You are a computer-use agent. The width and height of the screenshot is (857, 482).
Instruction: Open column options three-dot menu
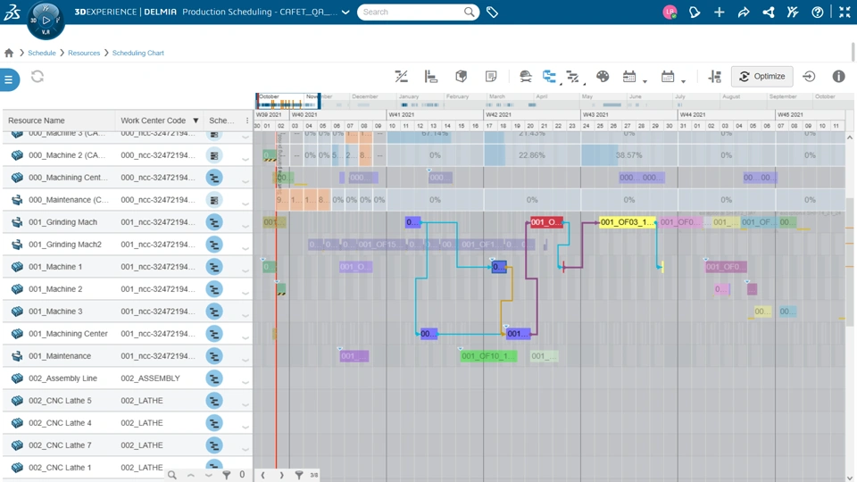247,120
